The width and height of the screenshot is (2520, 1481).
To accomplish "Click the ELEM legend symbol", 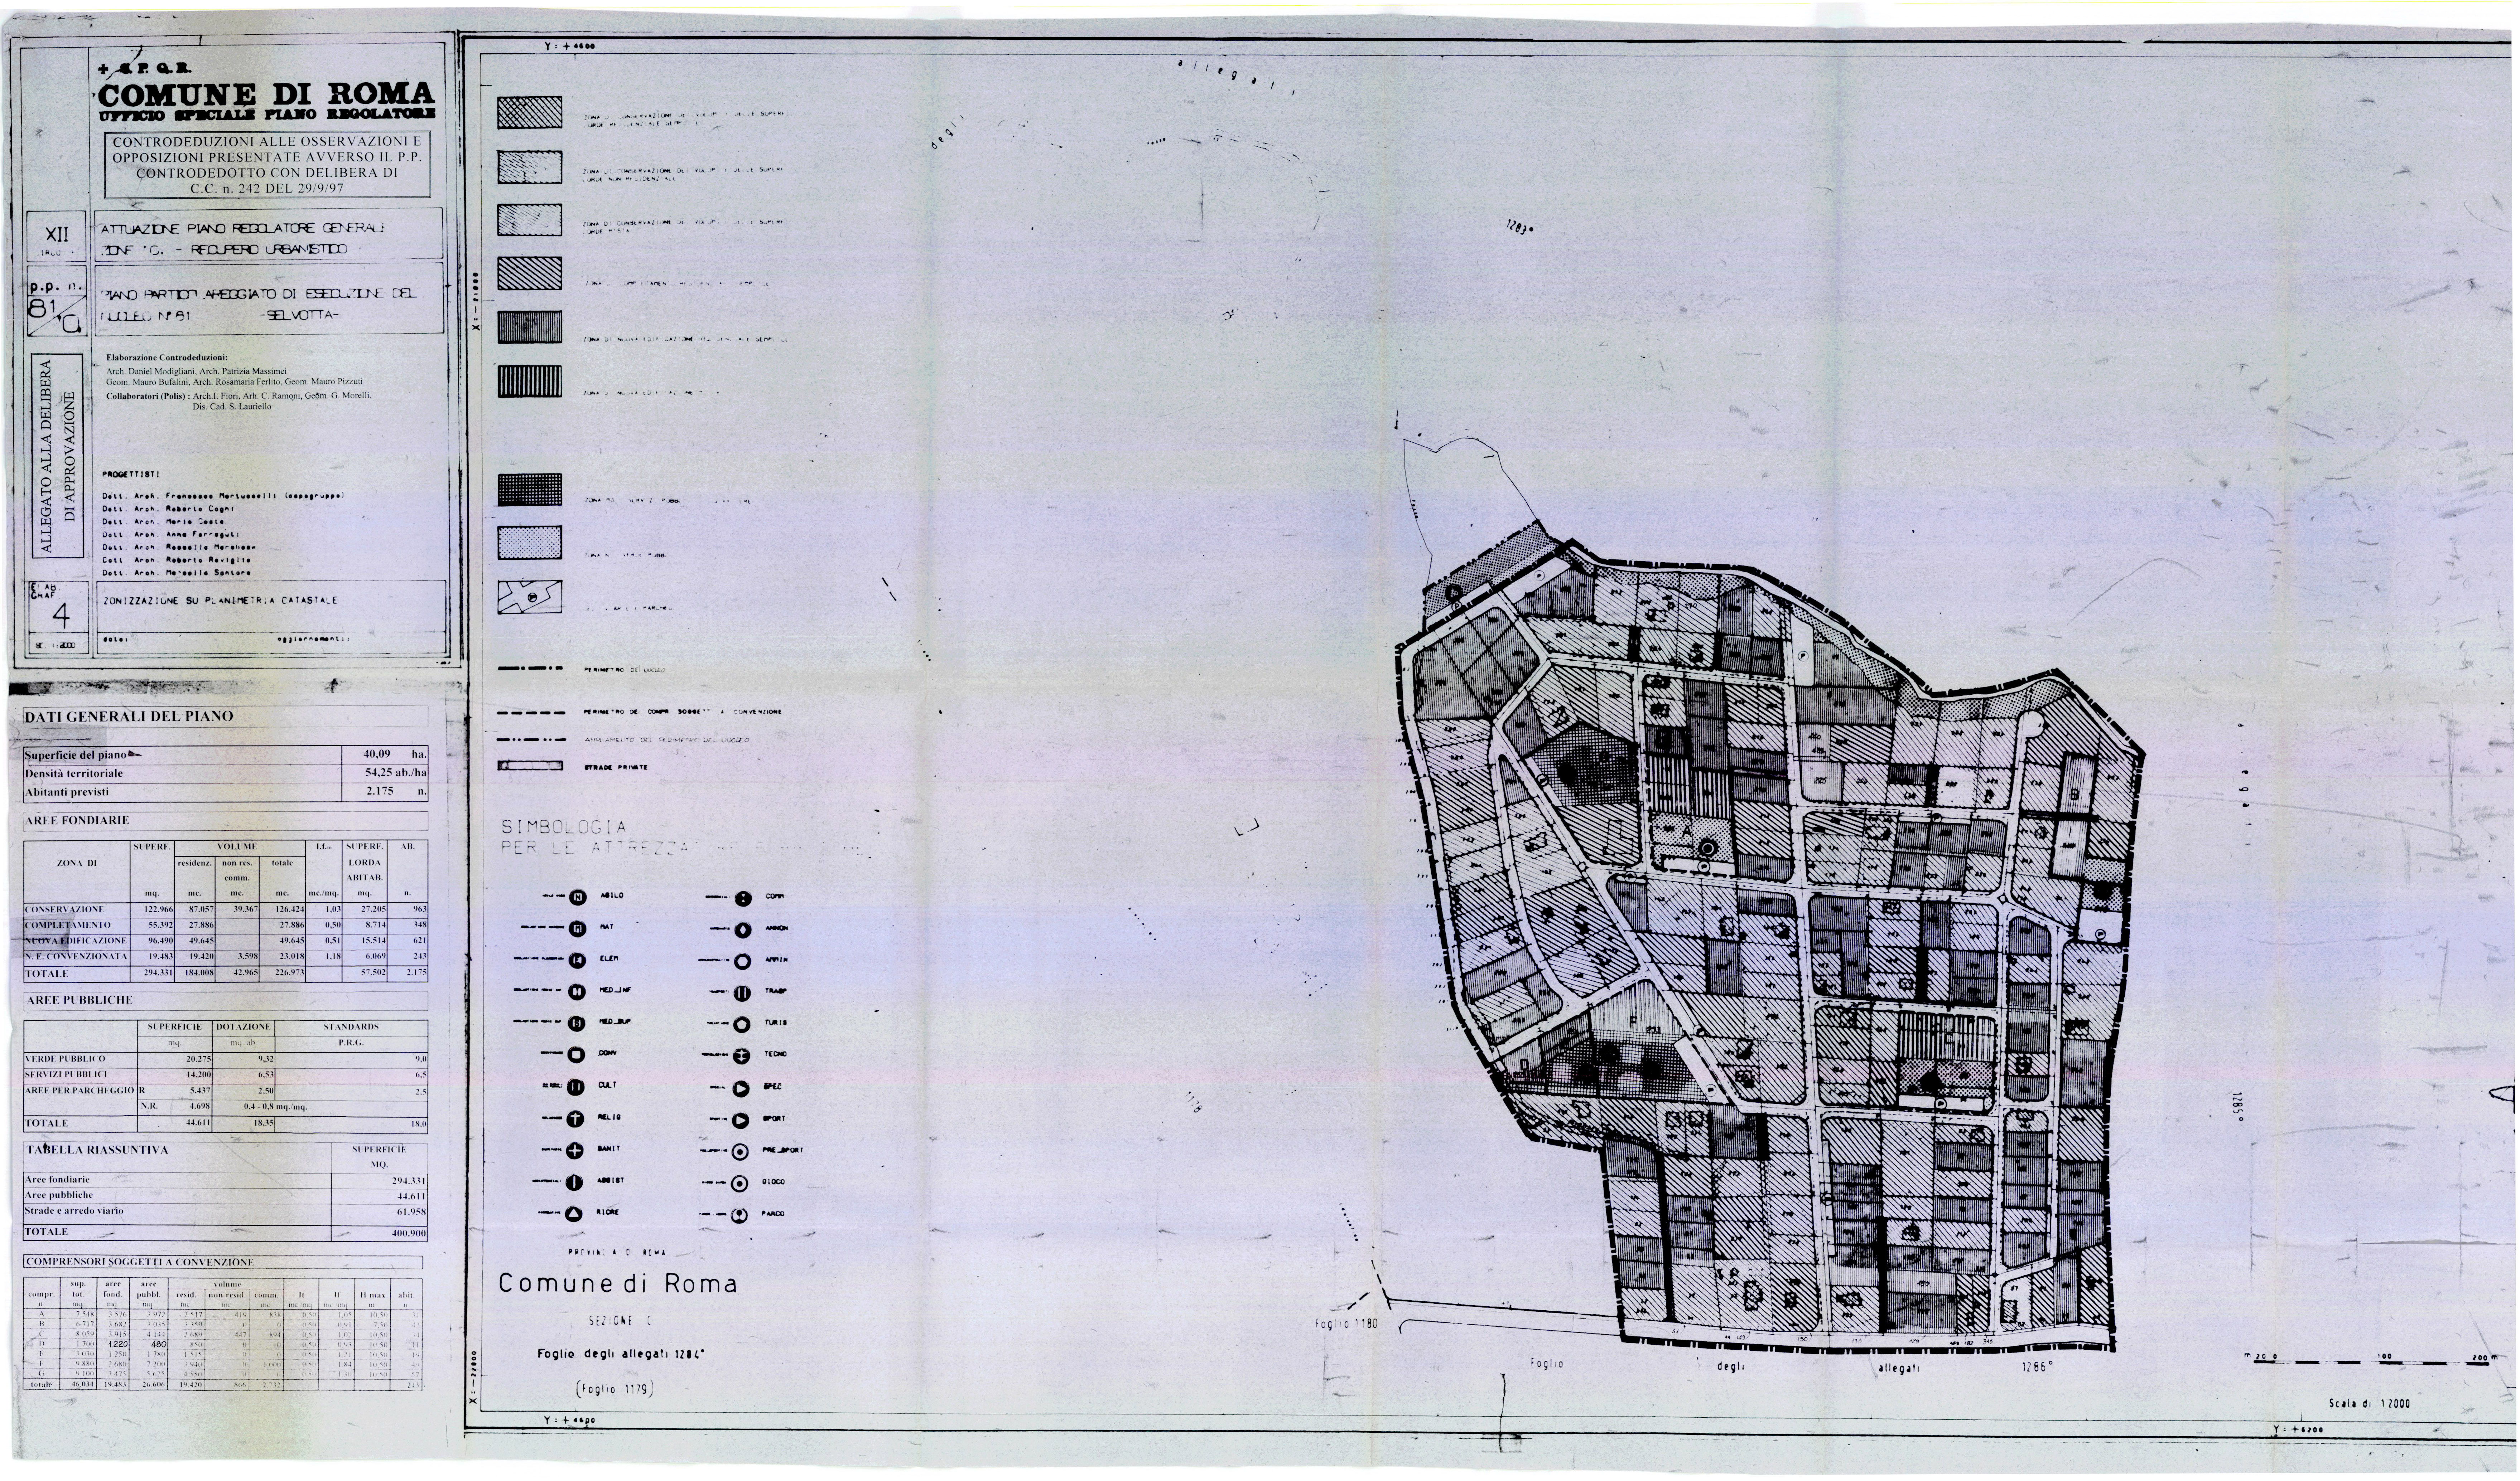I will 577,960.
